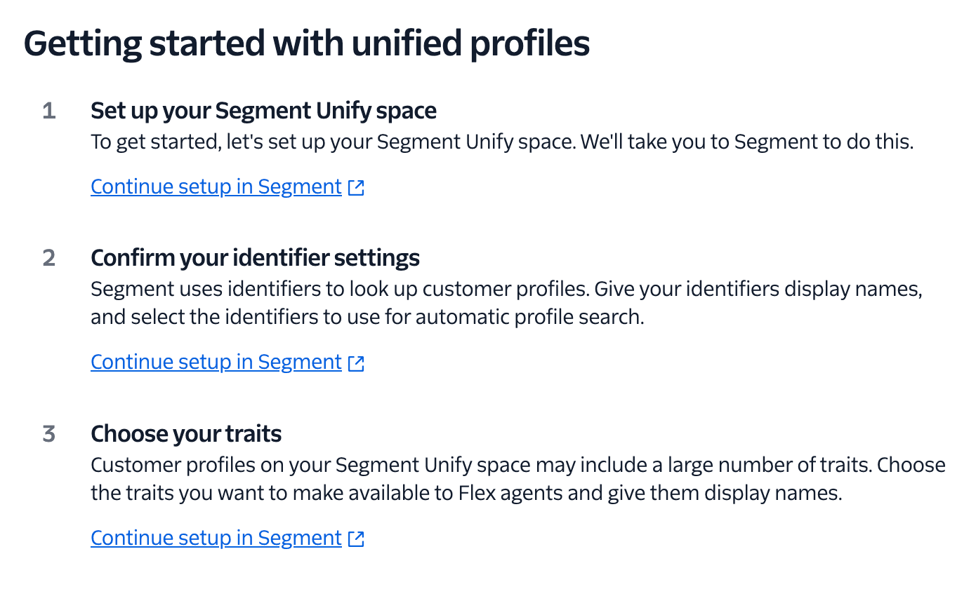Click the line 'and select the identifiers to use'
The width and height of the screenshot is (976, 589).
(367, 318)
